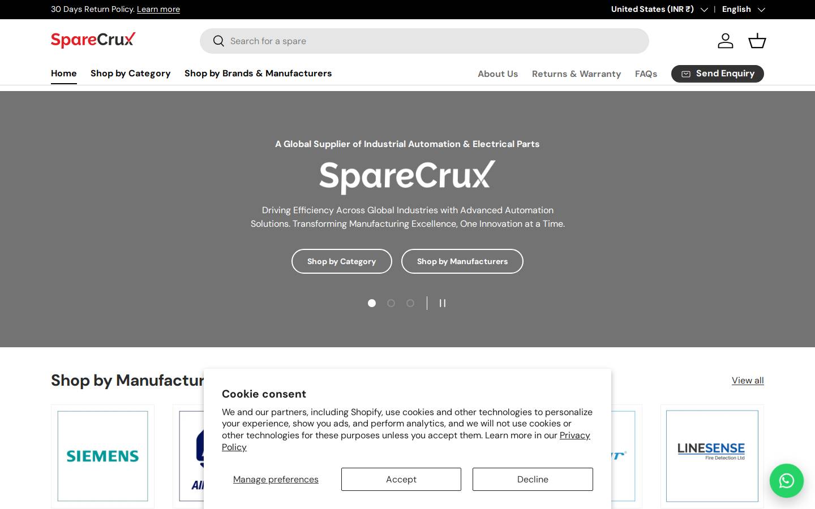
Task: Go to About Us page
Action: point(498,74)
